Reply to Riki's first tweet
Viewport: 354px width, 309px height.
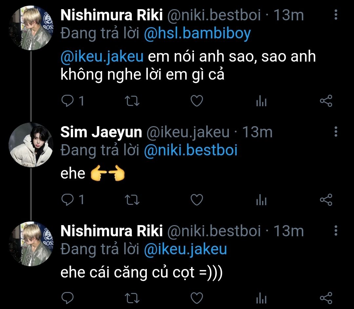point(68,101)
